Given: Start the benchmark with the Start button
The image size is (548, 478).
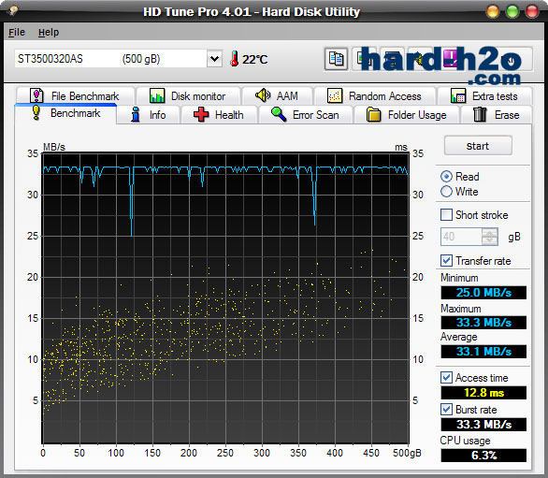Looking at the screenshot, I should pyautogui.click(x=478, y=146).
